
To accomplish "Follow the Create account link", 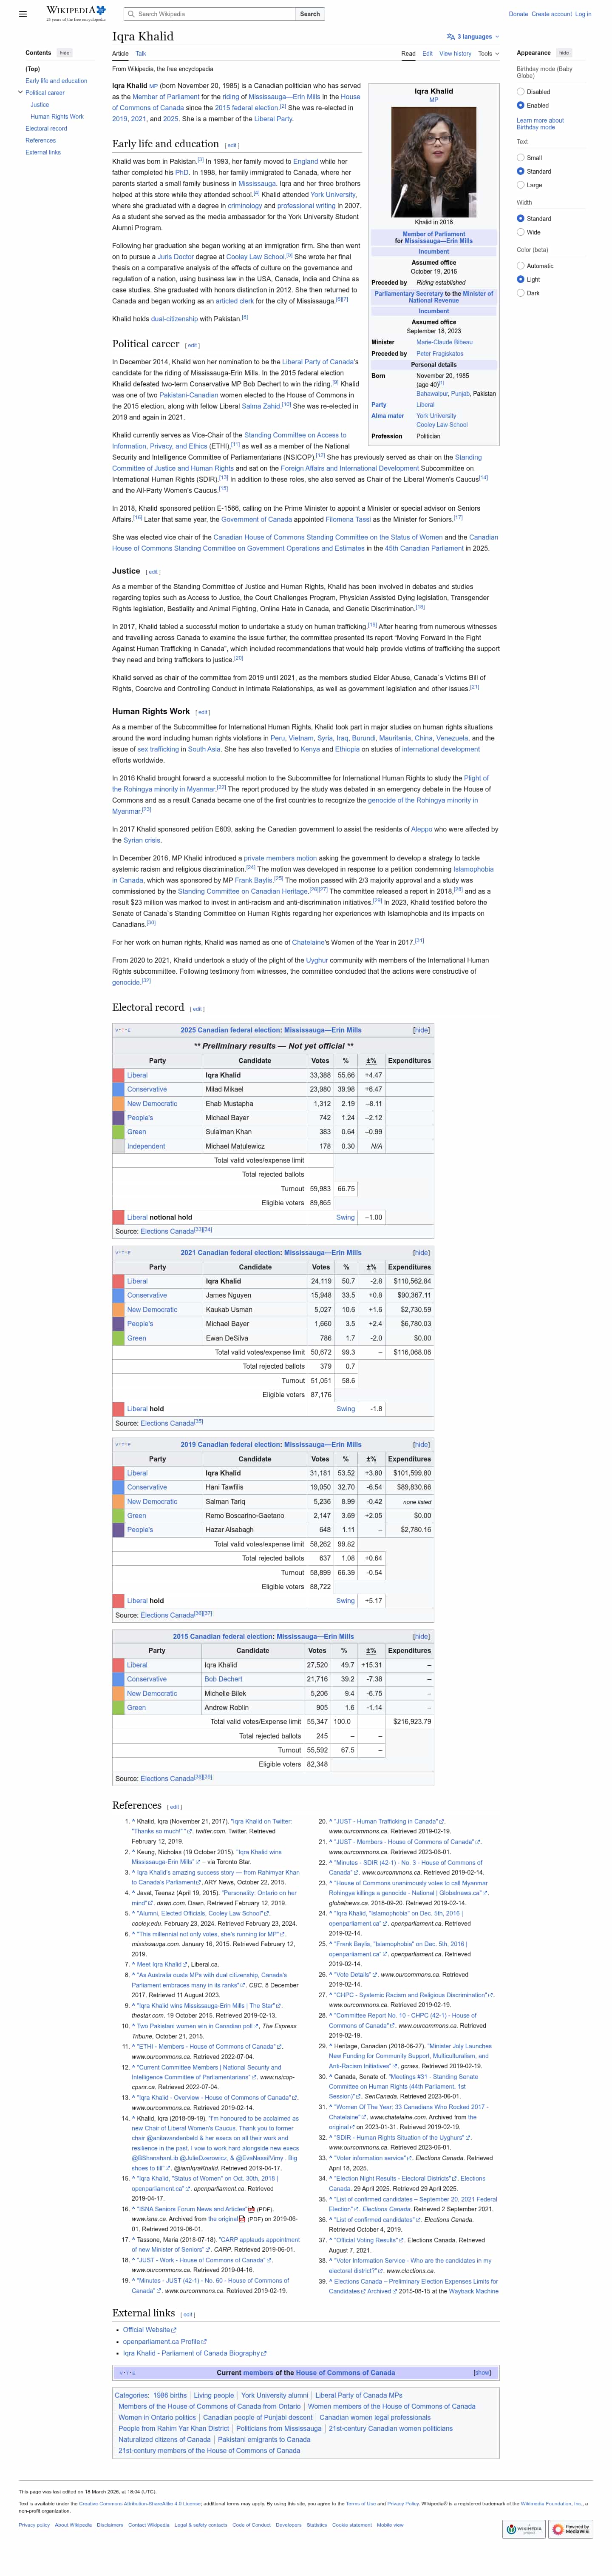I will coord(551,14).
